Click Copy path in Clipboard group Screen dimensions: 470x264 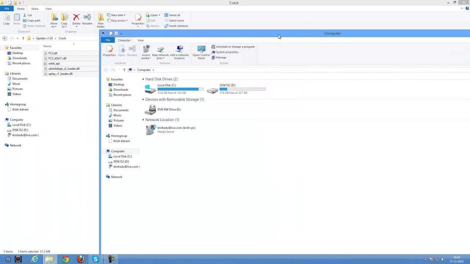pyautogui.click(x=32, y=21)
